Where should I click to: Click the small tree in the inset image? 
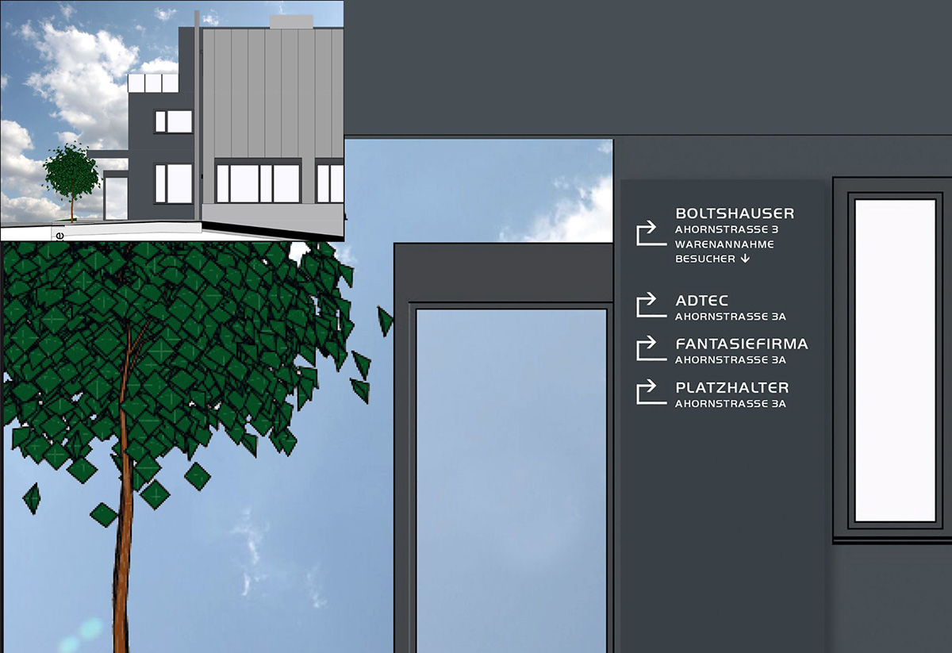pos(72,181)
